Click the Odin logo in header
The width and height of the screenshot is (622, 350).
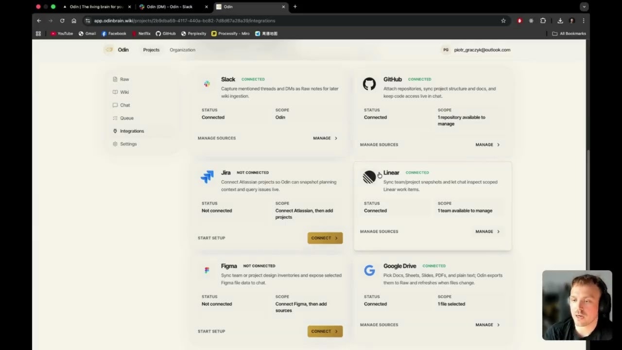109,50
